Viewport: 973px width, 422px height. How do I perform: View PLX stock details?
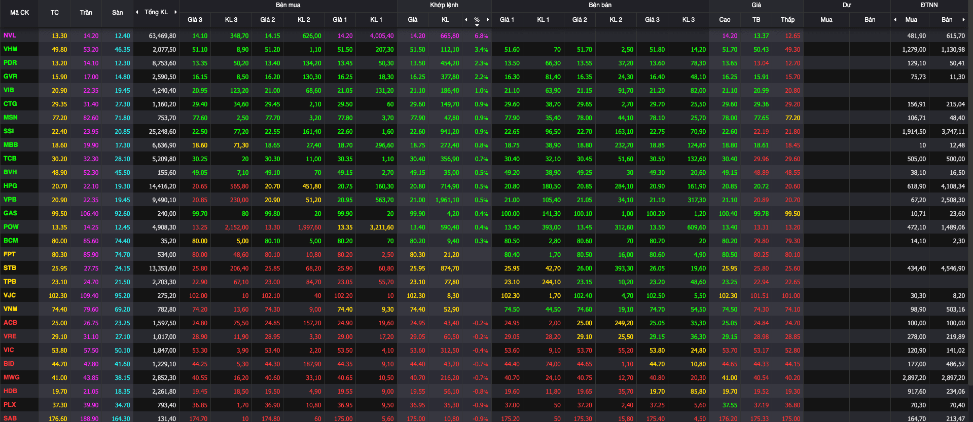[10, 405]
